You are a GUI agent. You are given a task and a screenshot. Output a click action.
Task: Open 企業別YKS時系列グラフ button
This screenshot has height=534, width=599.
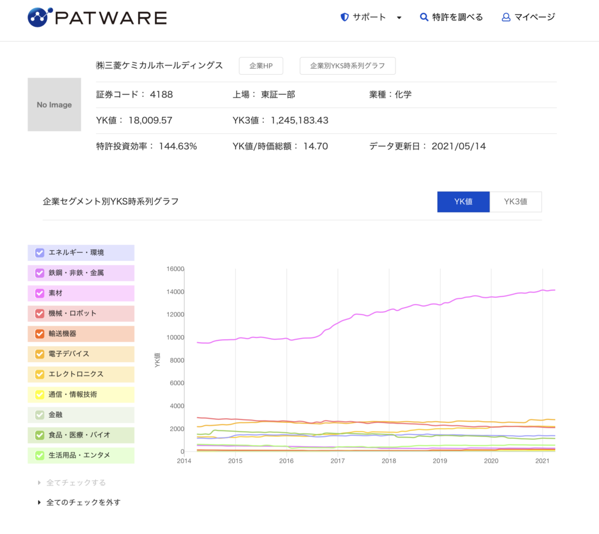347,66
